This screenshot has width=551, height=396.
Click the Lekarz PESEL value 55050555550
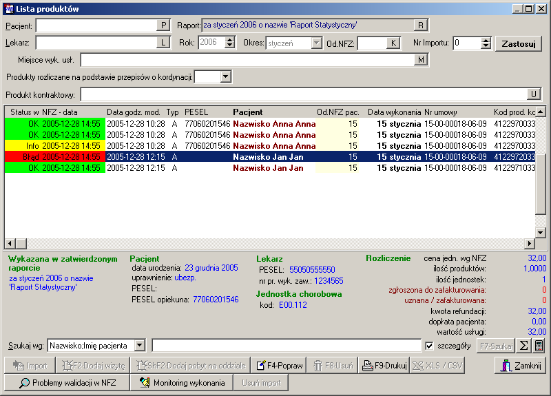point(312,270)
